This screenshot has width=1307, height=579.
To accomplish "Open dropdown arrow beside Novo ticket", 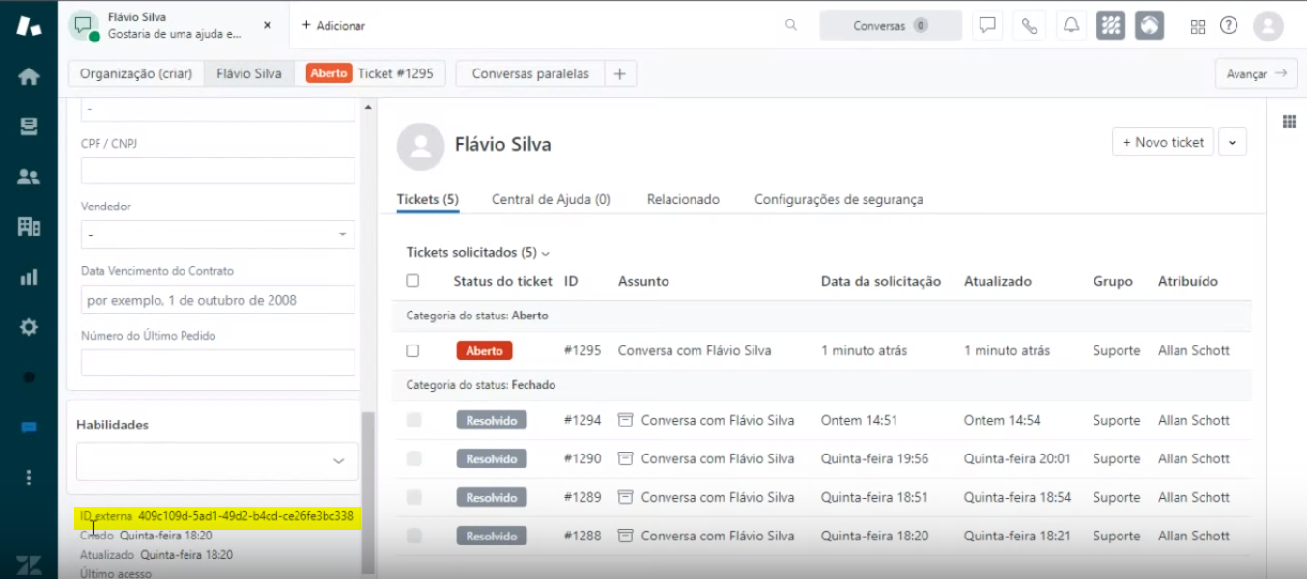I will click(1232, 142).
